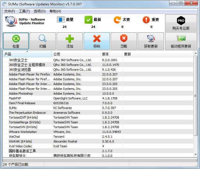The height and width of the screenshot is (169, 200).
Task: Select the VMware Workstation row
Action: coord(98,132)
